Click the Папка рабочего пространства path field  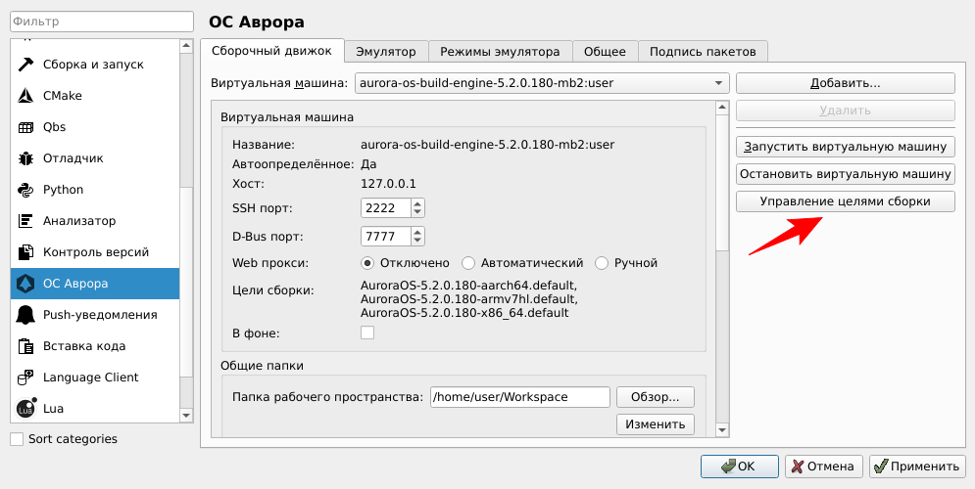point(519,397)
